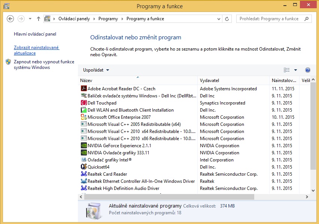Select the Quickset64 program icon
The image size is (319, 224).
tap(84, 167)
